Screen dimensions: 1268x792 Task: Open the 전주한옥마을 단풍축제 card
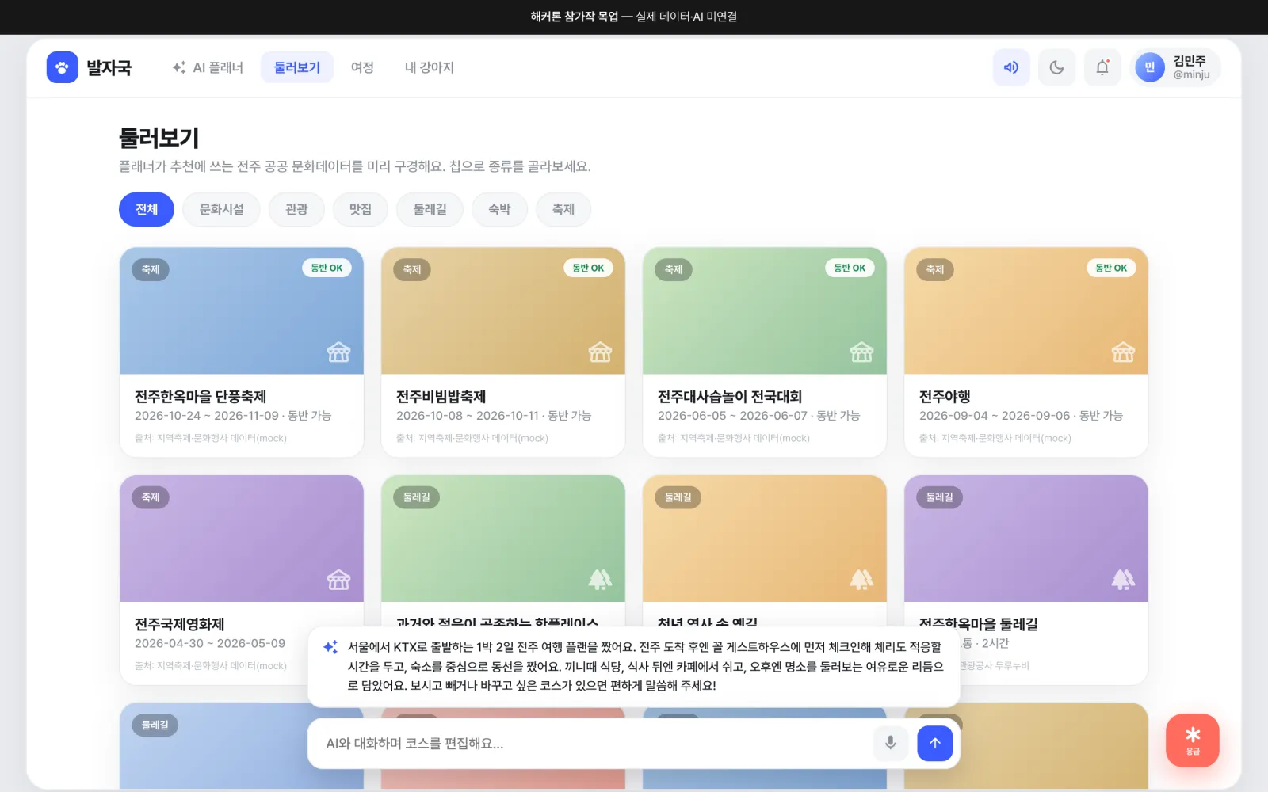tap(242, 352)
